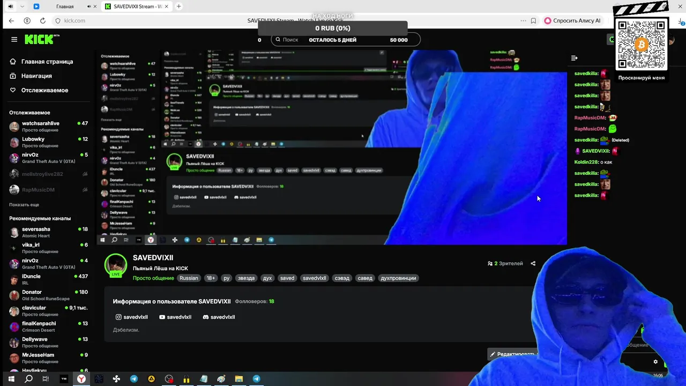Open recommended channel vika_irl
Viewport: 686px width, 386px height.
pyautogui.click(x=48, y=248)
